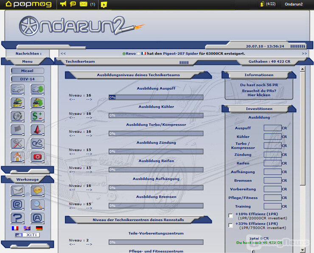
Task: Click 'Brauchst du PRs? Hier klicken' link
Action: pos(259,93)
